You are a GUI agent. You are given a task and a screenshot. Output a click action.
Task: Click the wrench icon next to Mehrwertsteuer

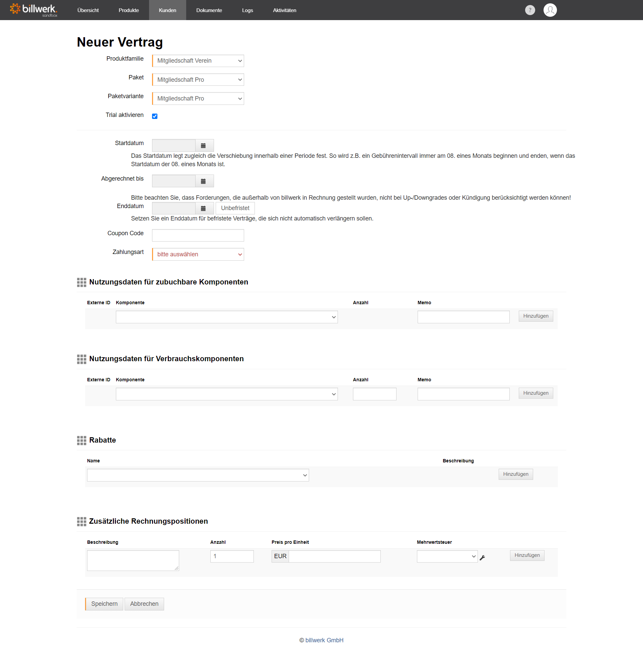click(483, 558)
